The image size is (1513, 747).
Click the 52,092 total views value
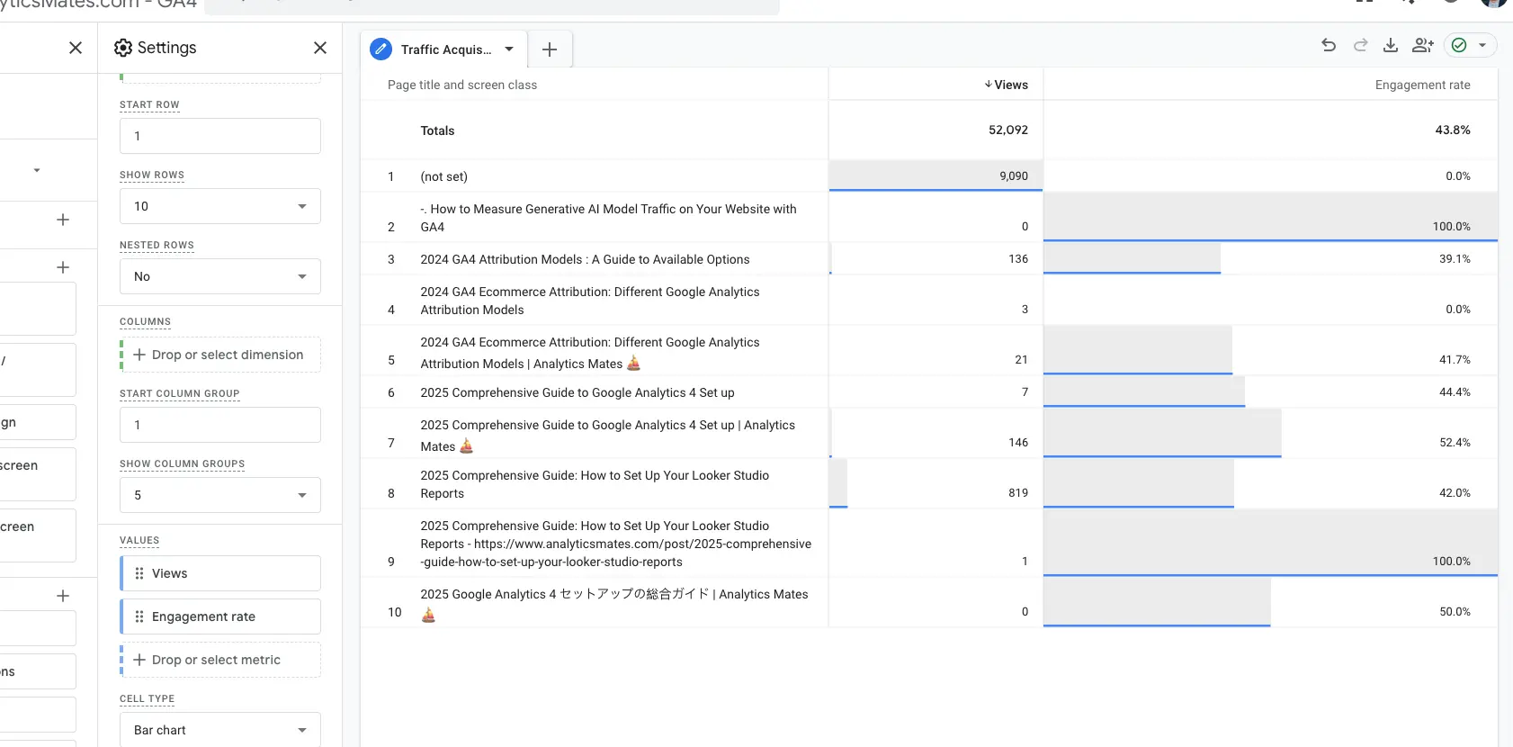[1007, 130]
